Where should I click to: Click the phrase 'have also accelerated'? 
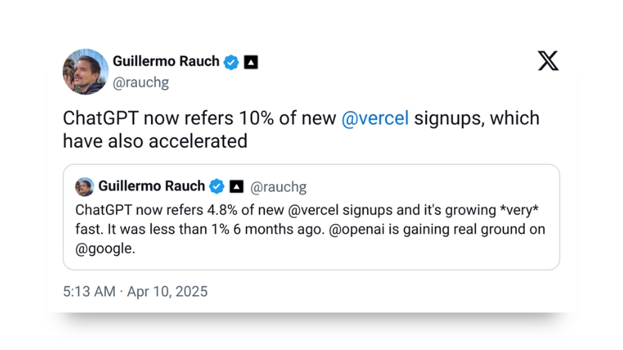(155, 141)
